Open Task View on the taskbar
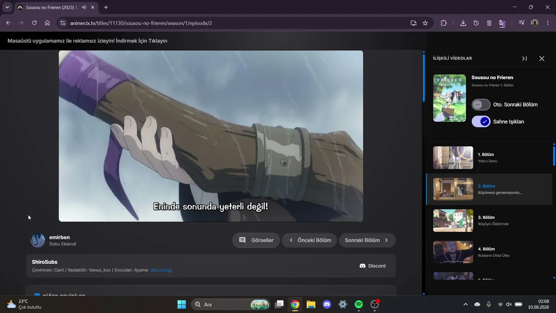 pyautogui.click(x=279, y=304)
